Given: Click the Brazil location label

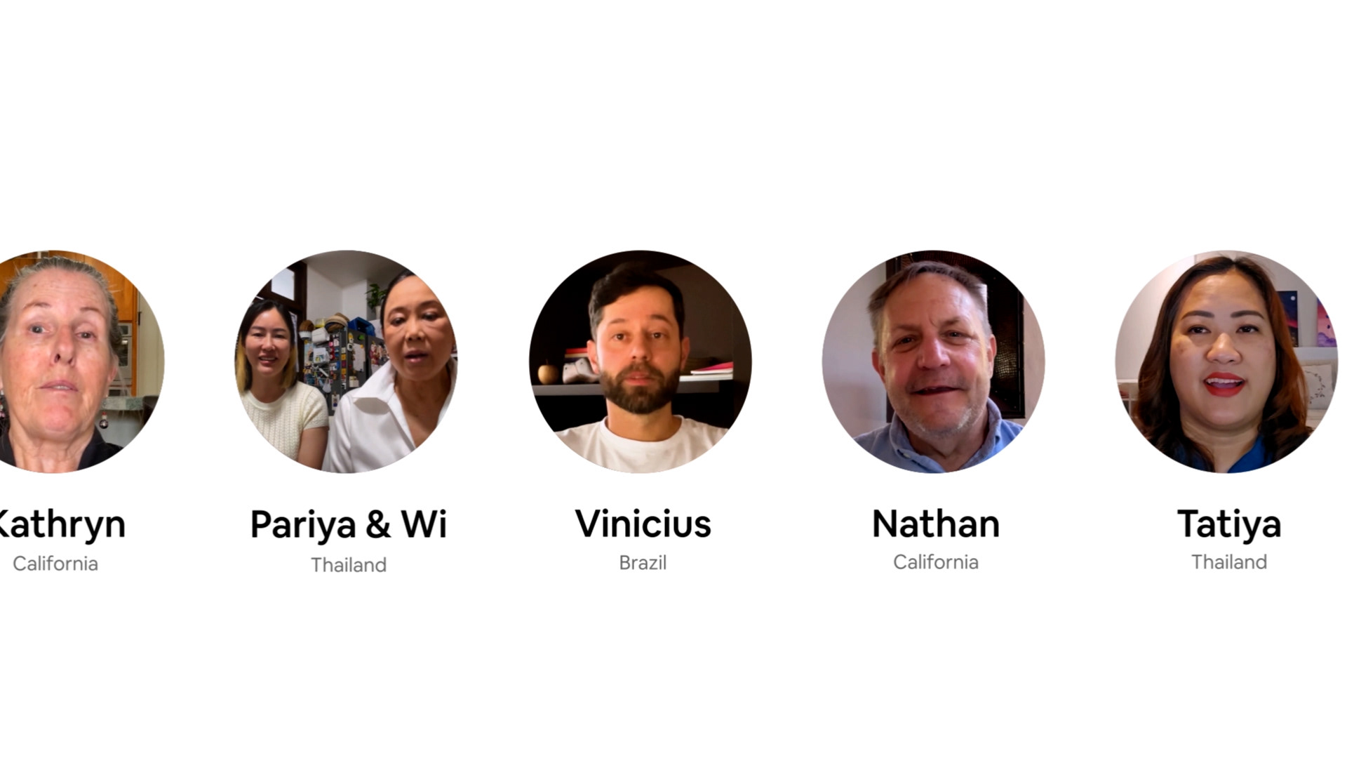Looking at the screenshot, I should pyautogui.click(x=643, y=563).
